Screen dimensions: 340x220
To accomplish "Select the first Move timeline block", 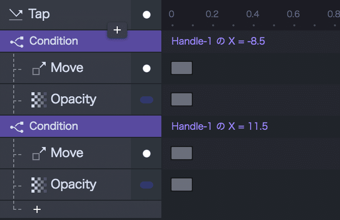I will [182, 68].
